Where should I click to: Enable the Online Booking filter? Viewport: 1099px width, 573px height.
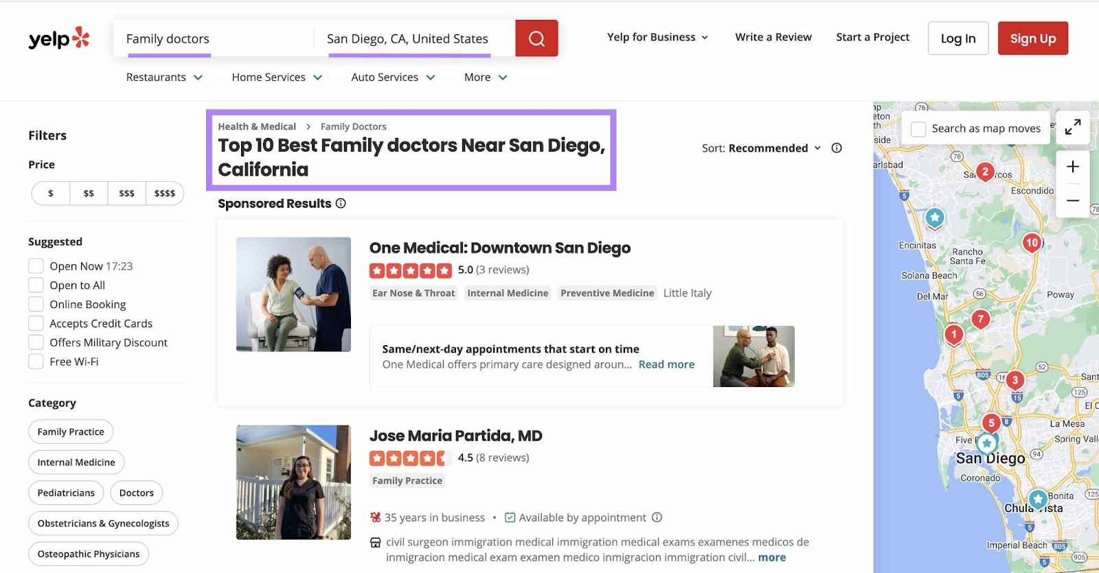[x=36, y=304]
